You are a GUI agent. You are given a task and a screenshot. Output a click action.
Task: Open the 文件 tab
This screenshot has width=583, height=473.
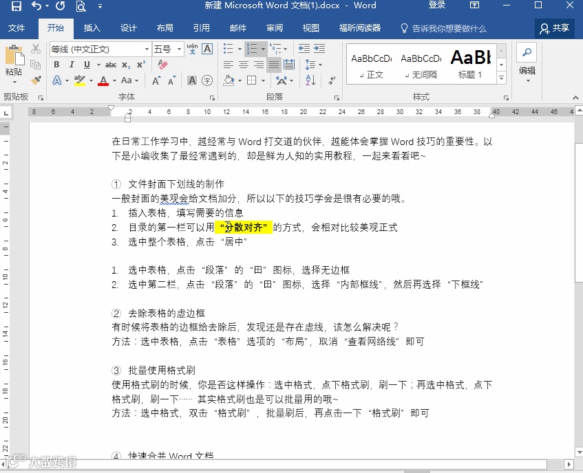point(17,28)
